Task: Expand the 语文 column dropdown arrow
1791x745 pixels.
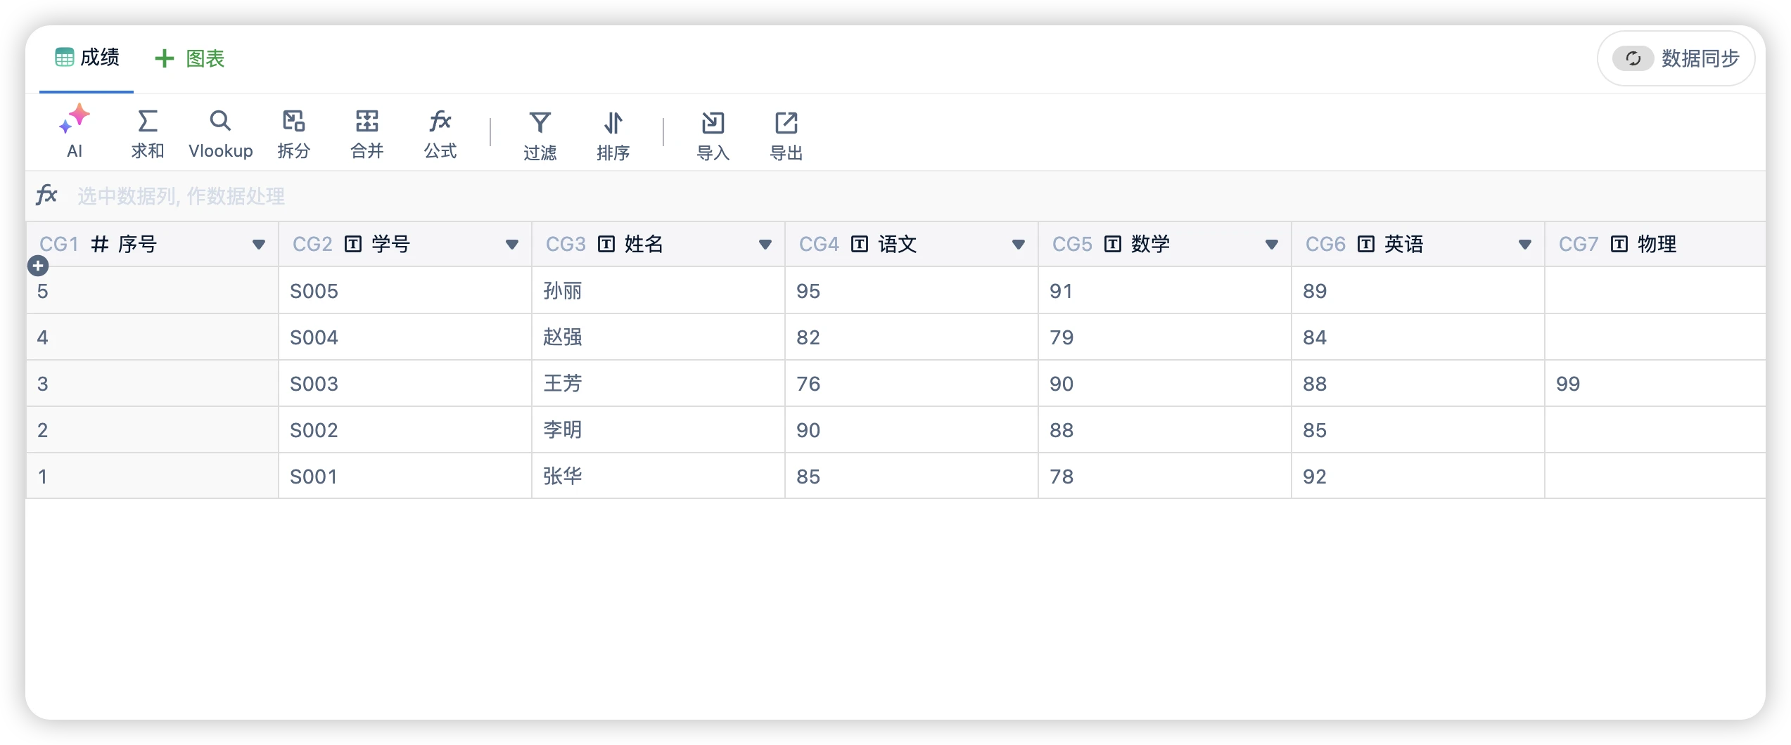Action: [1019, 245]
